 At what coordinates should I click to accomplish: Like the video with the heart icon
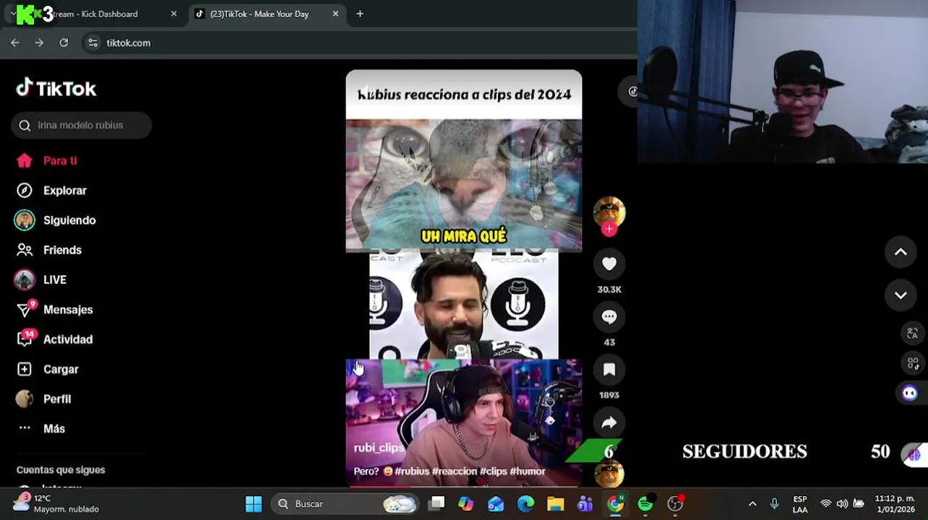click(x=609, y=264)
